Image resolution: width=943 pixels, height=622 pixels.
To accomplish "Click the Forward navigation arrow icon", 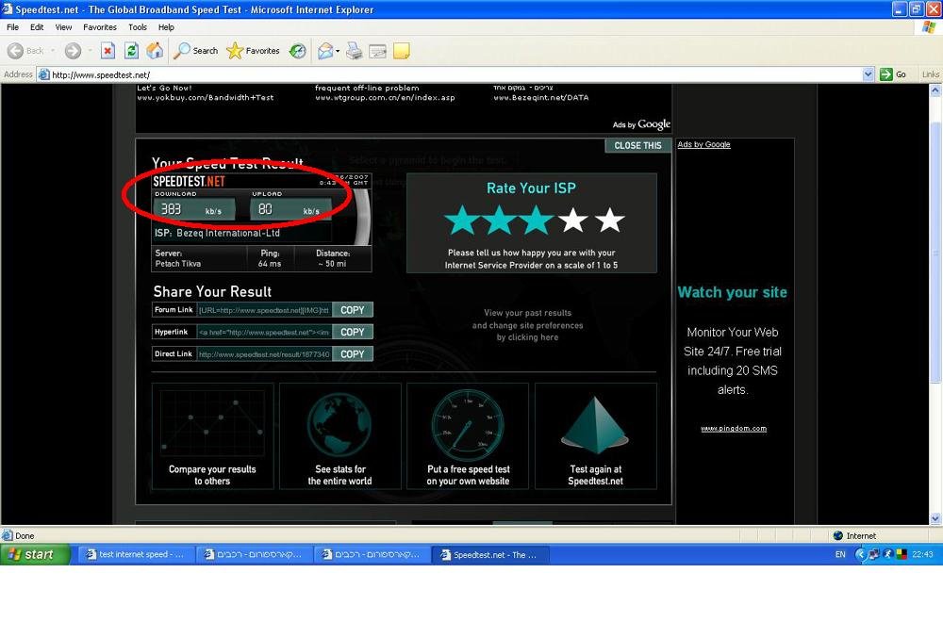I will 73,51.
